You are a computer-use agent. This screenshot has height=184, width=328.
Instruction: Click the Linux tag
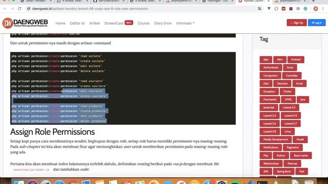click(x=288, y=131)
